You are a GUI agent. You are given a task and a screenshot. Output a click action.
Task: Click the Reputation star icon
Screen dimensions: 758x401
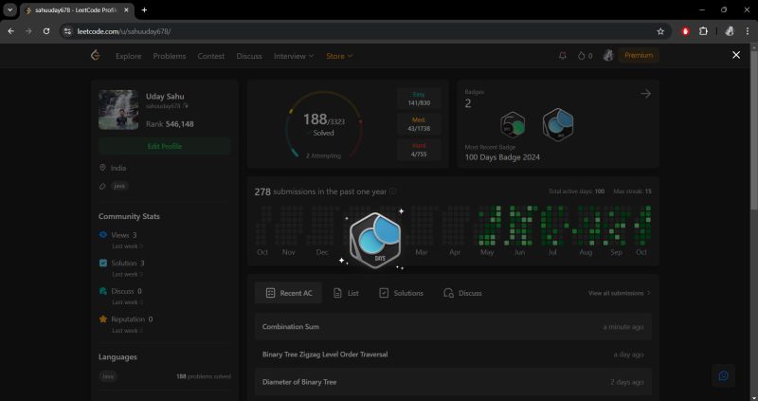103,319
